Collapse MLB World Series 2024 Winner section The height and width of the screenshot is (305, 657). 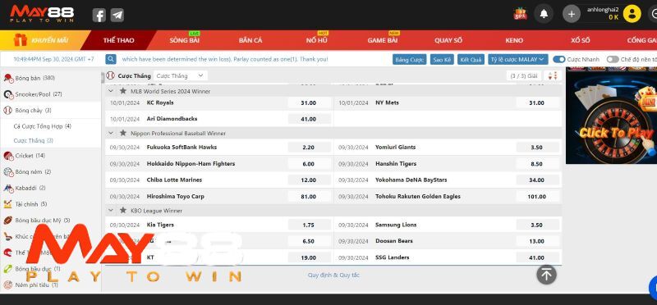(111, 91)
